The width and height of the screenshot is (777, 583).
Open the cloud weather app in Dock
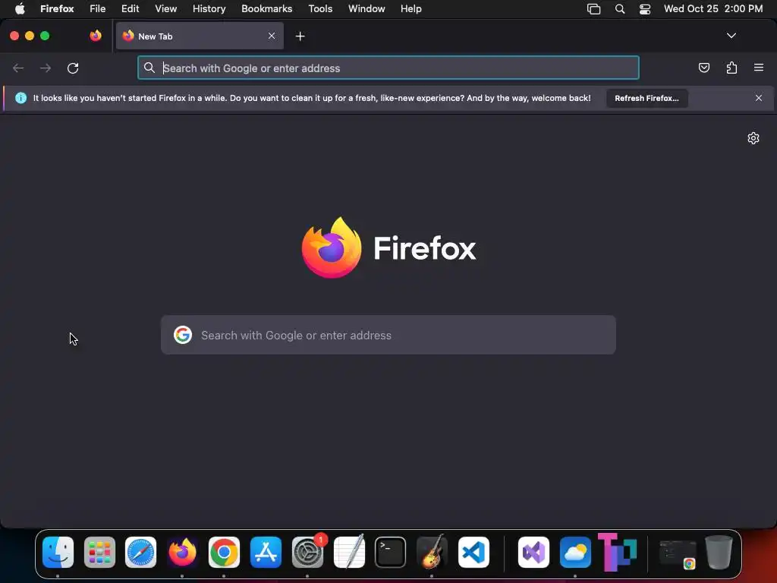(x=575, y=553)
